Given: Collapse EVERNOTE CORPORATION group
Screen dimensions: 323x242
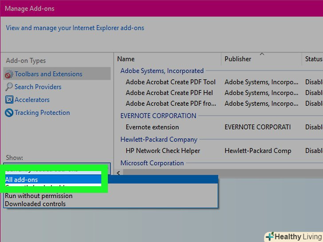Looking at the screenshot, I should tap(158, 116).
